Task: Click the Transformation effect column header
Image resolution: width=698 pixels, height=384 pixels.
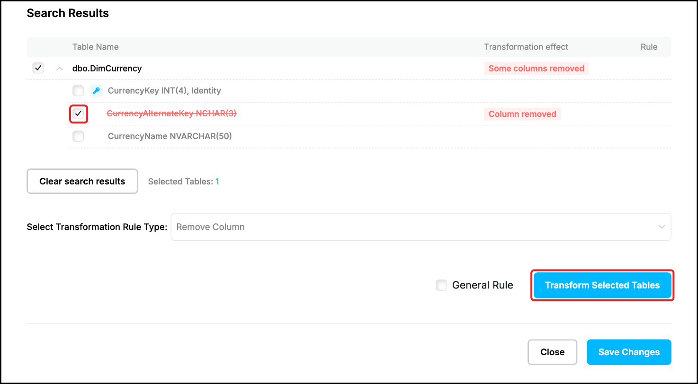Action: (526, 47)
